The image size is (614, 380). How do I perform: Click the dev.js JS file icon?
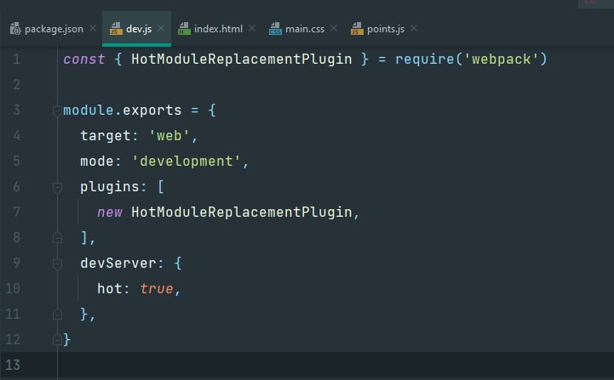[116, 29]
